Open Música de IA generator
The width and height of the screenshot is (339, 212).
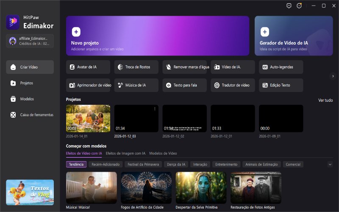[x=136, y=85]
